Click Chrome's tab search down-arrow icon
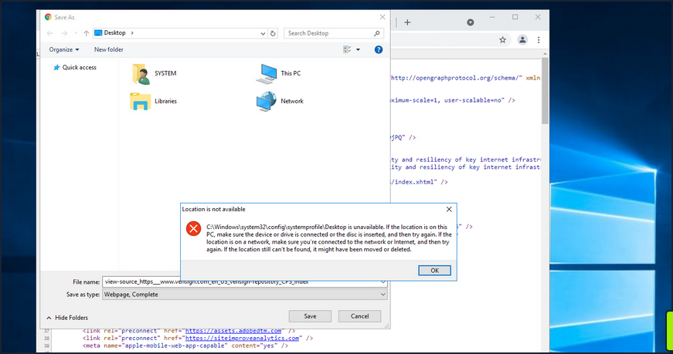The image size is (673, 354). point(471,22)
